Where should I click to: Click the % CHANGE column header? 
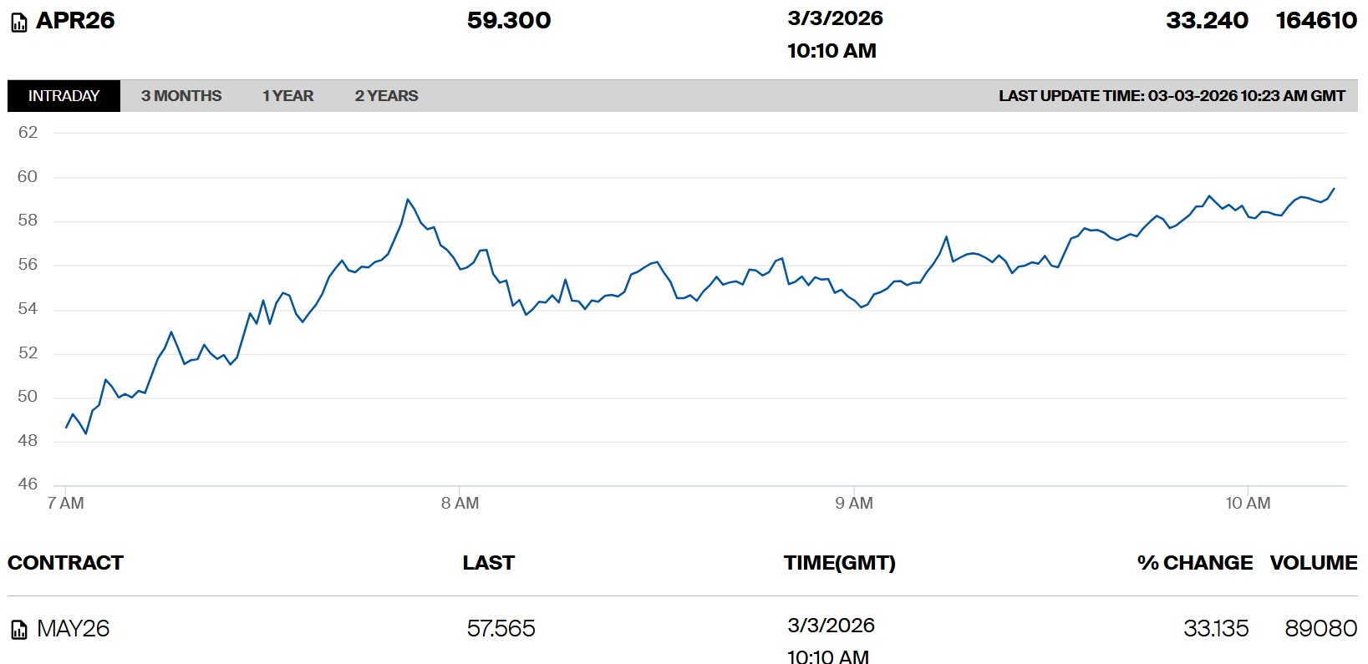(1194, 563)
